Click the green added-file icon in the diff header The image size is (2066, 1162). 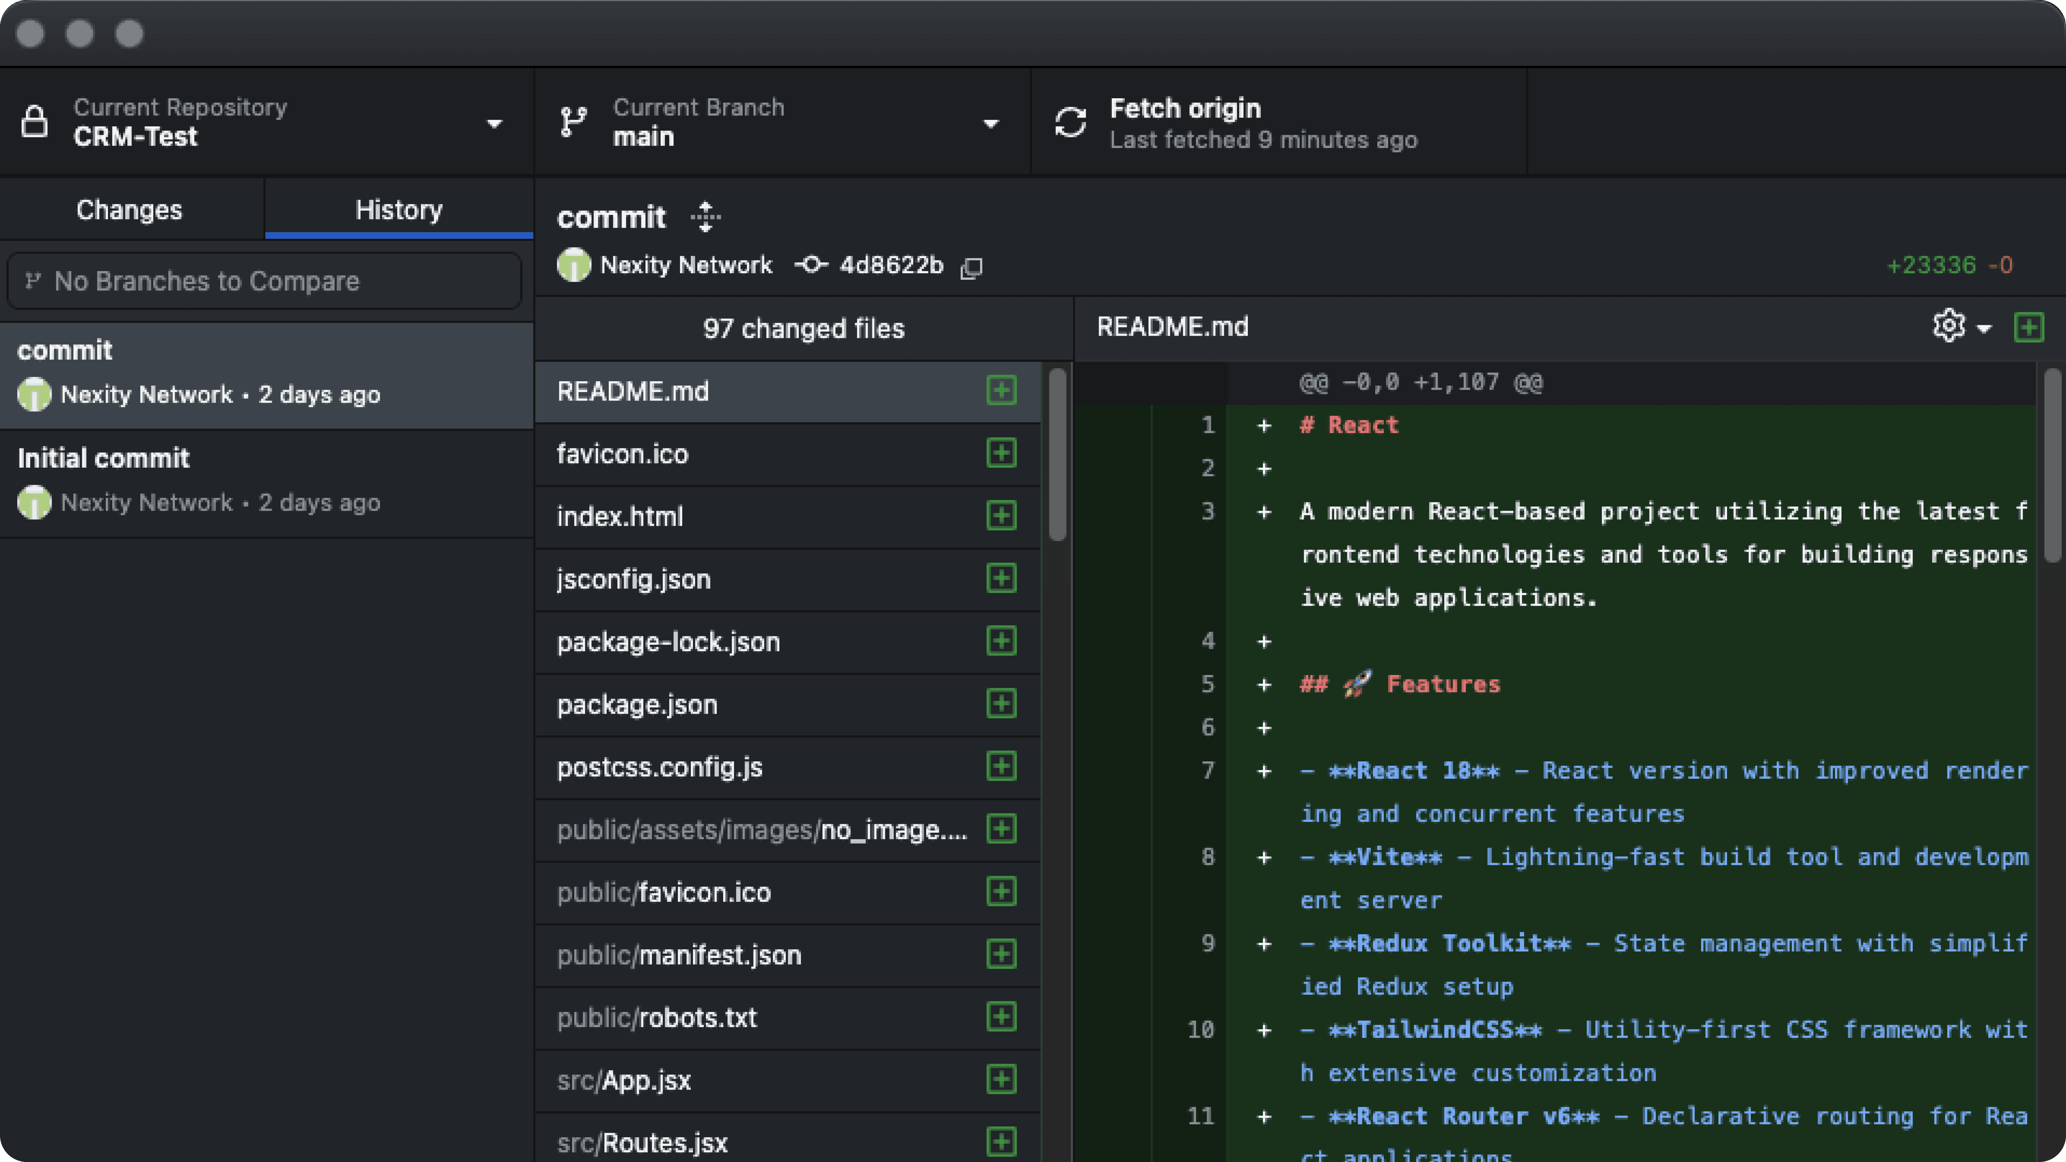(2028, 327)
